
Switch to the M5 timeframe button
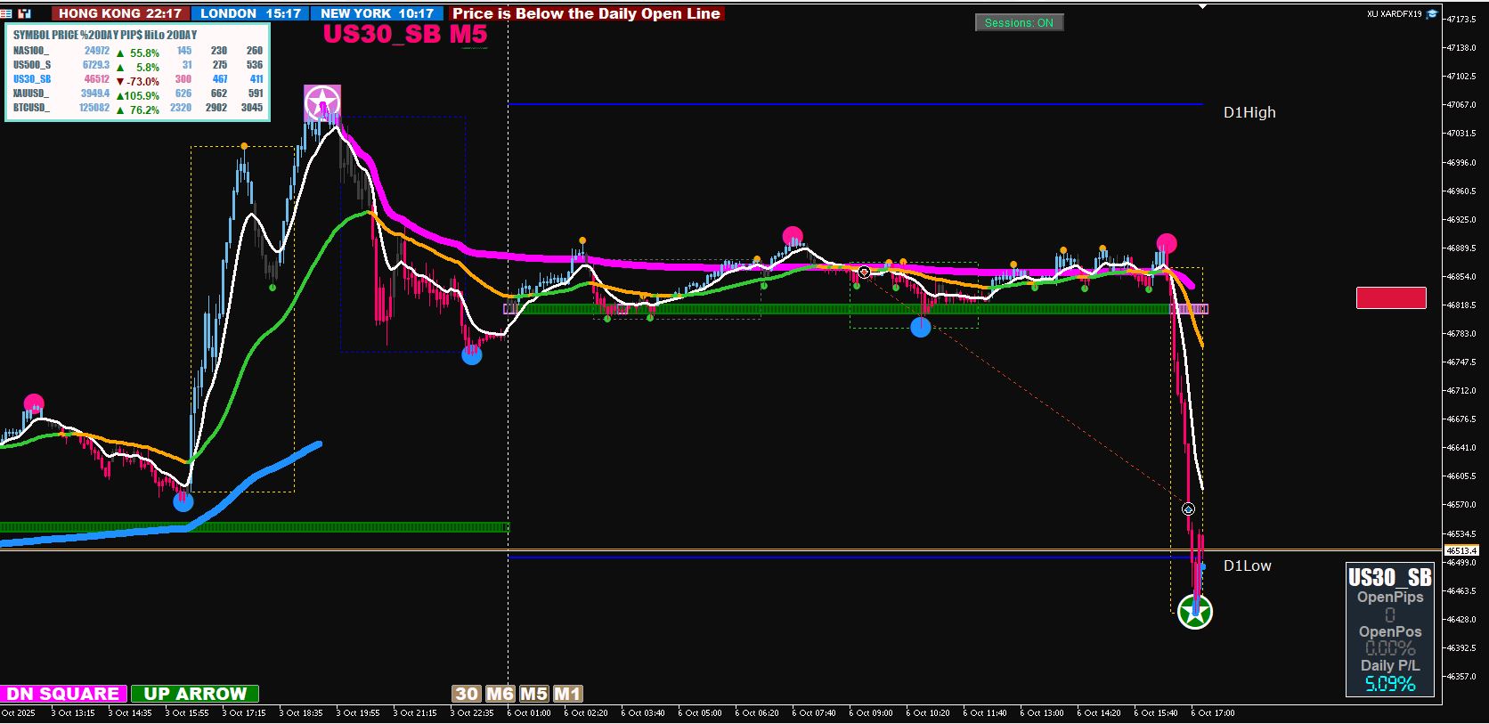click(x=533, y=694)
